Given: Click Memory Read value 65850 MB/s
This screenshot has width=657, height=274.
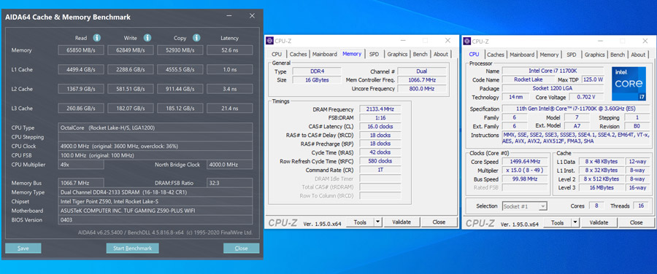Looking at the screenshot, I should click(81, 50).
